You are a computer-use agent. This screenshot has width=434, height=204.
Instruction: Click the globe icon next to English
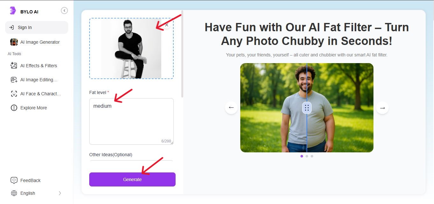(13, 193)
